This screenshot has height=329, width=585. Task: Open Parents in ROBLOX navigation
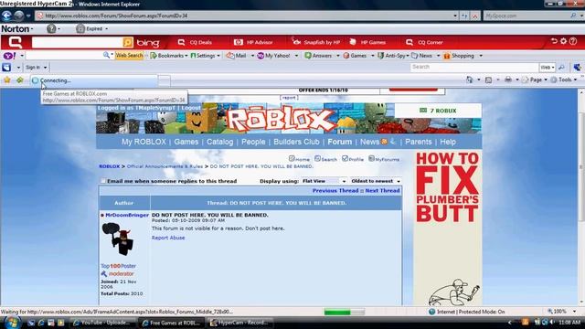tap(419, 142)
